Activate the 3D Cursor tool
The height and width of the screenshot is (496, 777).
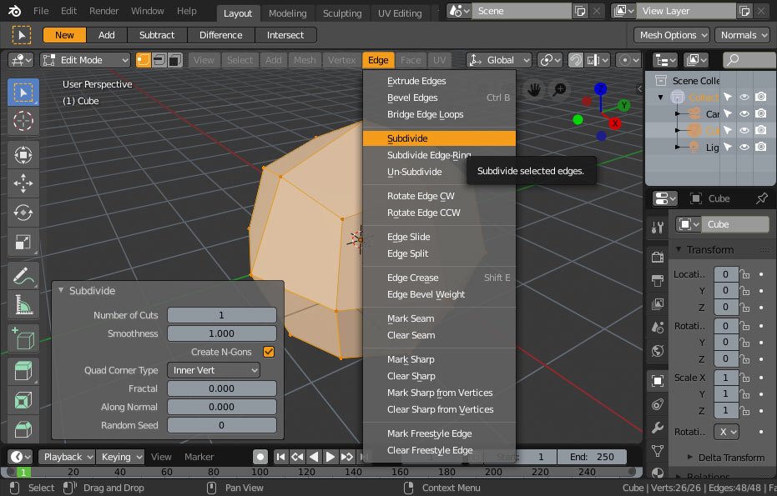23,121
